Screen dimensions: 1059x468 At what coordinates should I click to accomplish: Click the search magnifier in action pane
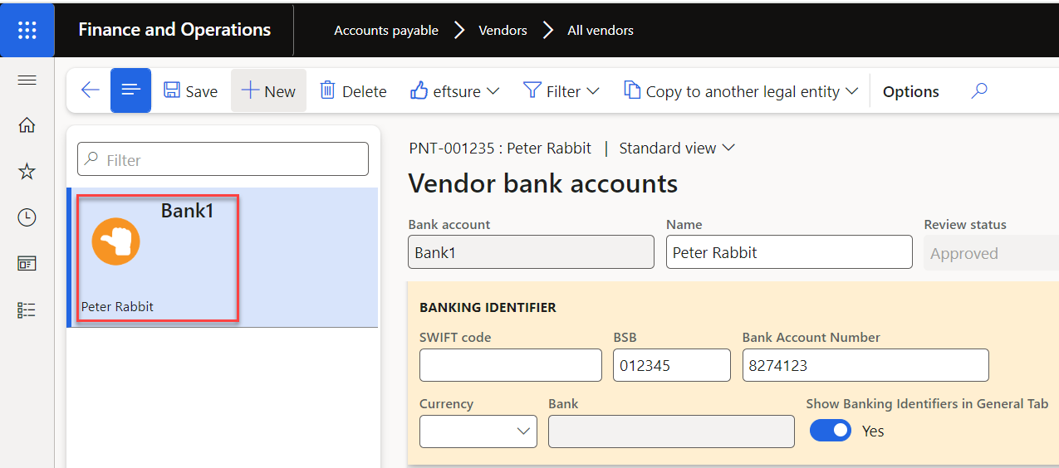click(979, 90)
